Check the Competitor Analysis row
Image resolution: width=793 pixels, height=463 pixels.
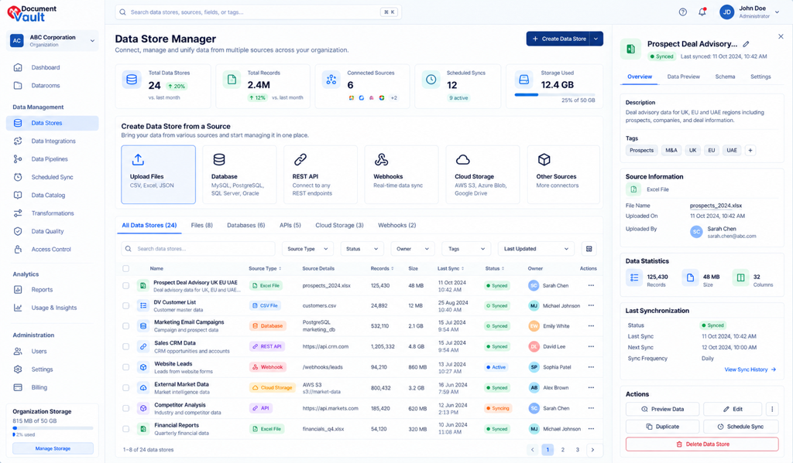click(126, 408)
